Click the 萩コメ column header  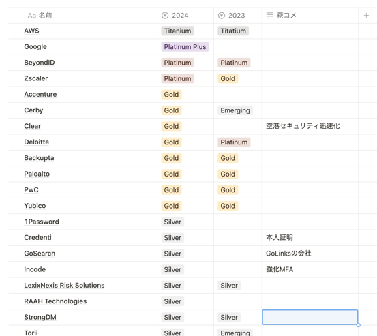point(310,16)
